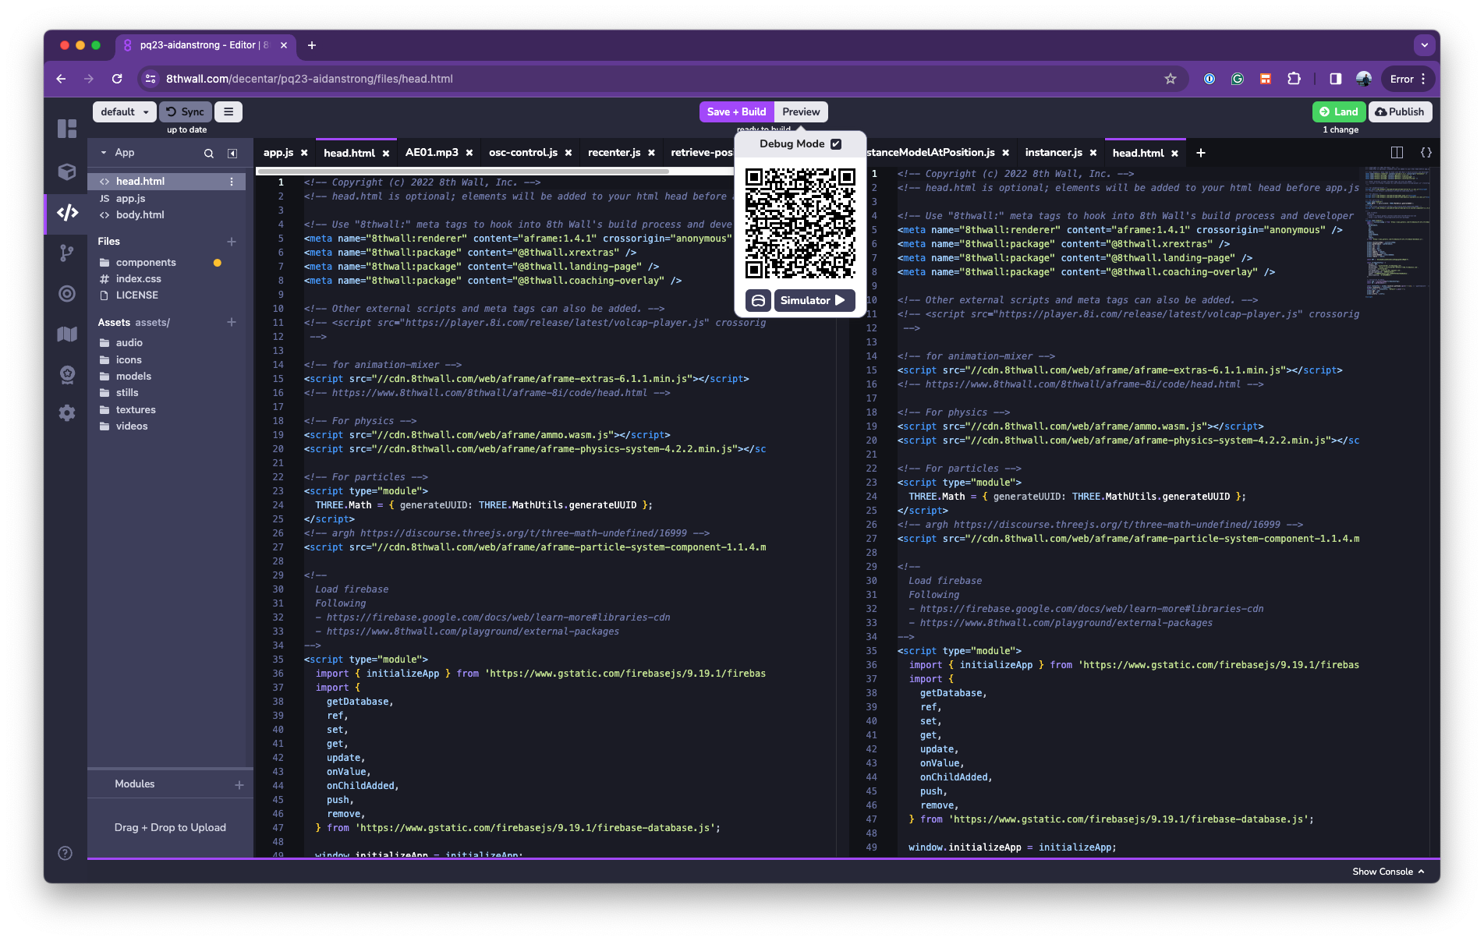Click the Error button in Chrome toolbar
This screenshot has height=941, width=1484.
click(x=1408, y=79)
